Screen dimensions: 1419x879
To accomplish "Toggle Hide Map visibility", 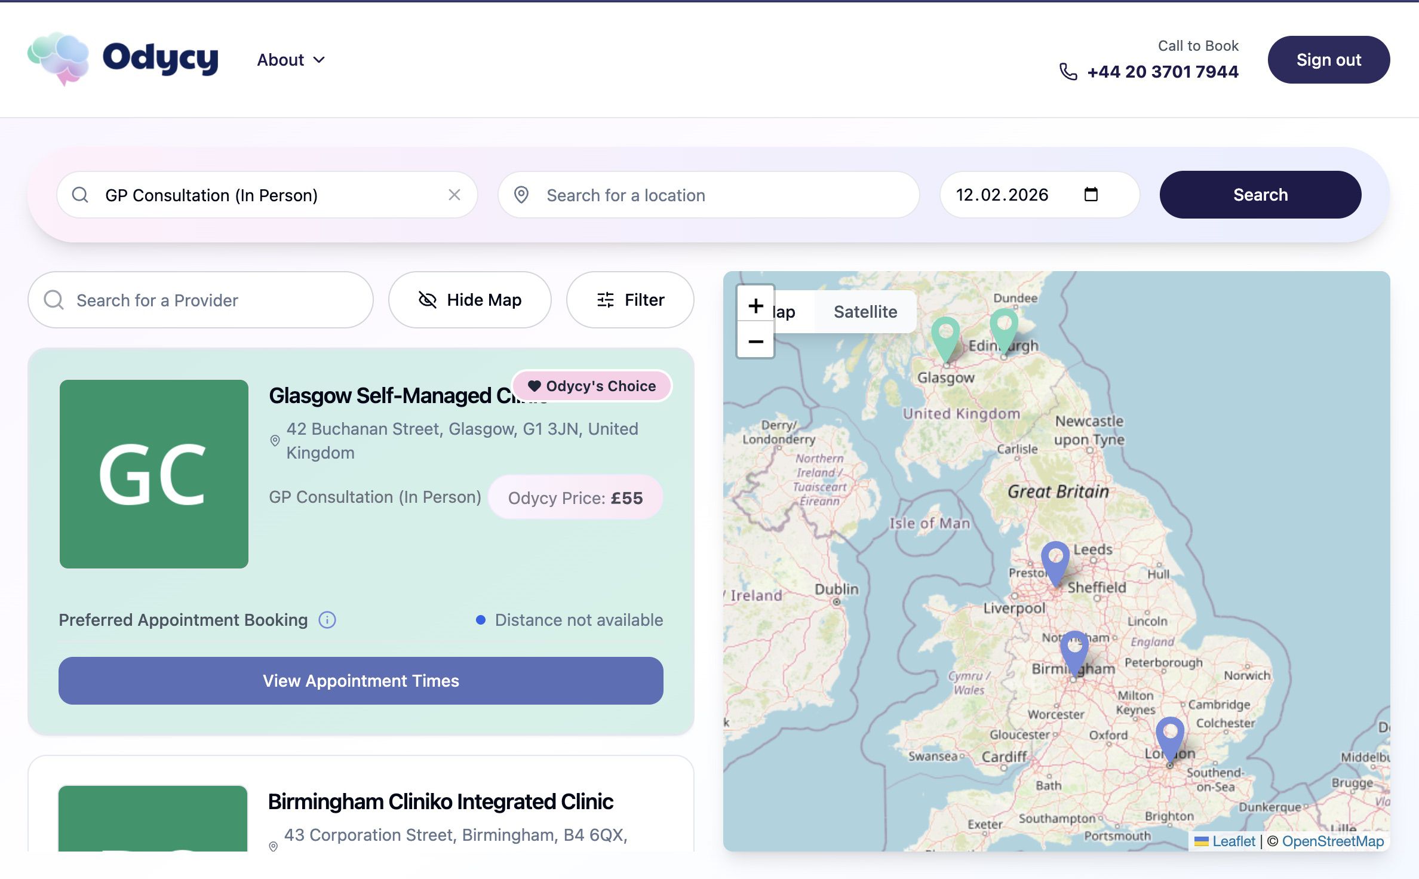I will pyautogui.click(x=469, y=300).
